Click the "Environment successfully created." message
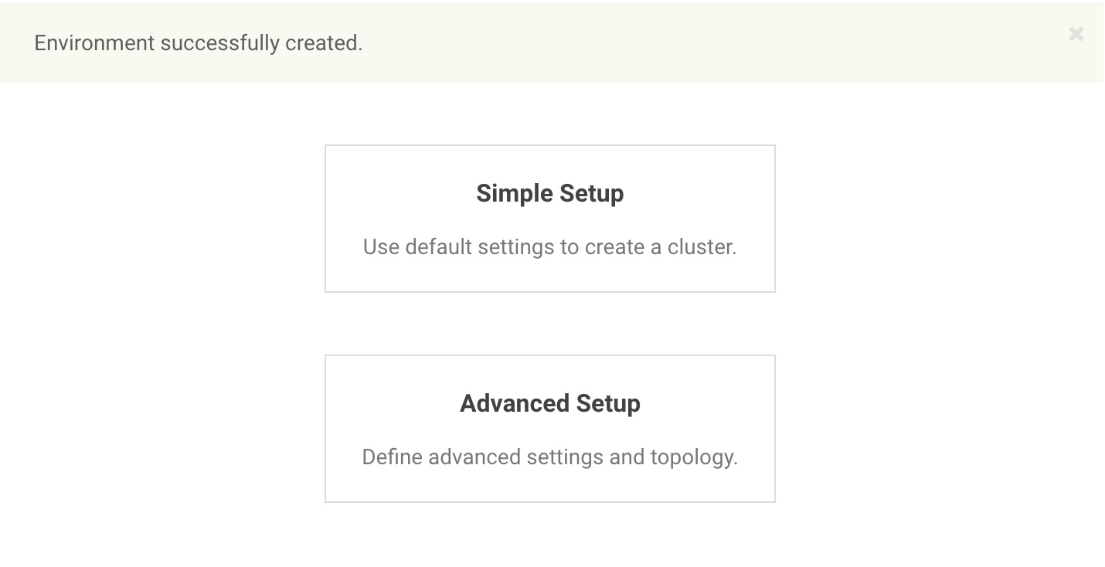This screenshot has height=567, width=1105. coord(199,43)
